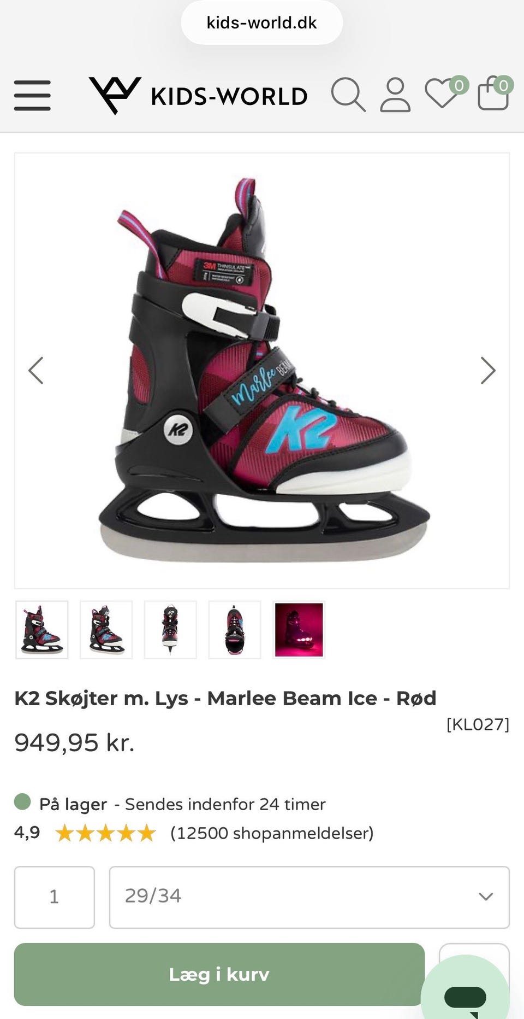Screen dimensions: 524x1019
Task: Show previous product image arrow
Action: pyautogui.click(x=36, y=371)
